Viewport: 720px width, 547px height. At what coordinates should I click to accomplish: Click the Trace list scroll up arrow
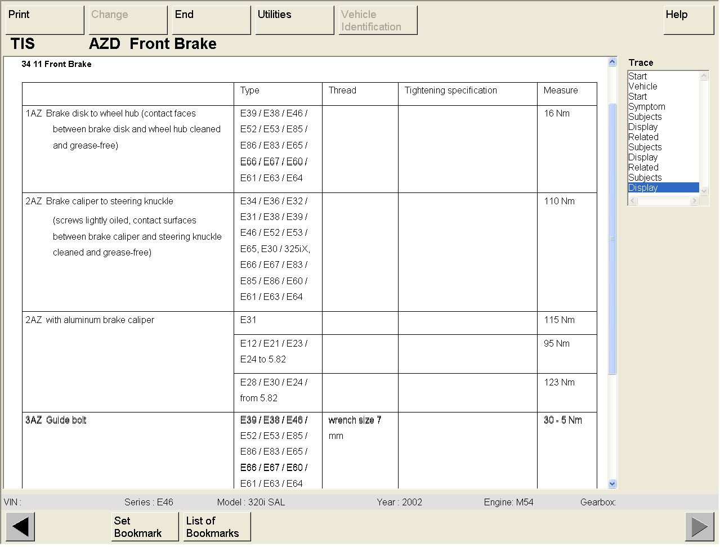(704, 75)
